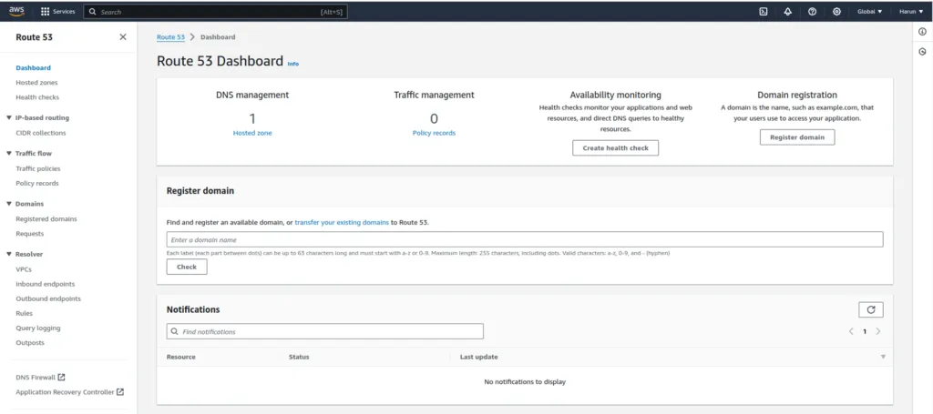The width and height of the screenshot is (933, 414).
Task: Open the help question mark icon
Action: coord(812,11)
